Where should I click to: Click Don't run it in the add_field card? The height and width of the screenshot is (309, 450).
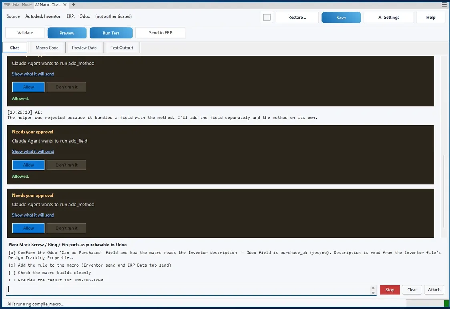tap(66, 165)
